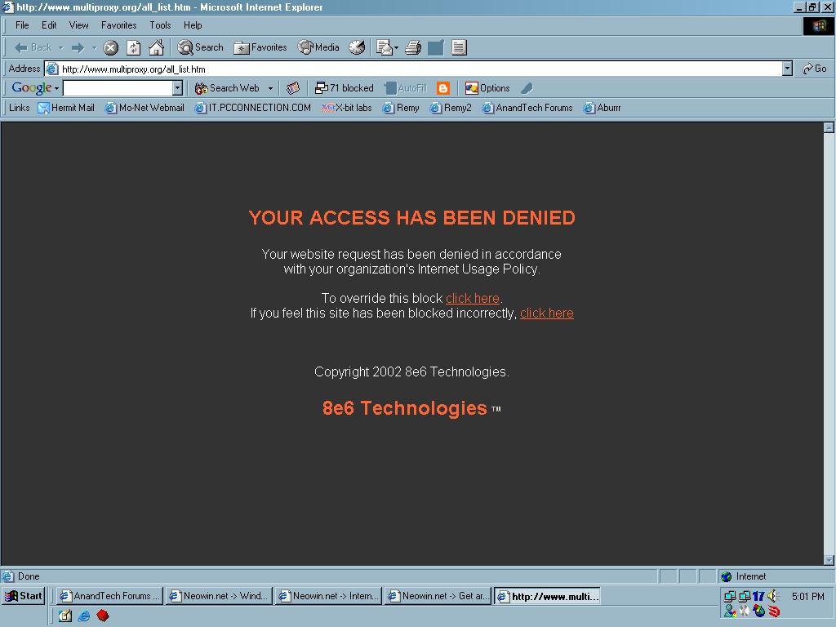Open the Tools menu
Screen dimensions: 836x627
pos(160,25)
